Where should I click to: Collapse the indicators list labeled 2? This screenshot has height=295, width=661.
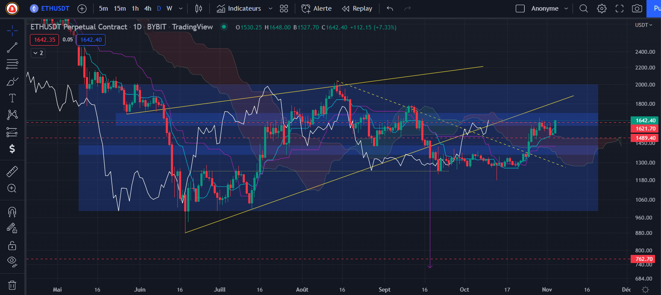click(38, 53)
